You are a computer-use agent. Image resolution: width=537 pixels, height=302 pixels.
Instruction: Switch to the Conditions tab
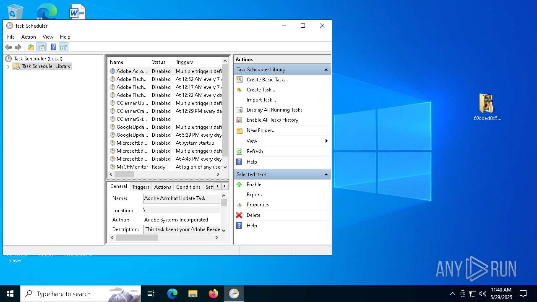pyautogui.click(x=188, y=187)
